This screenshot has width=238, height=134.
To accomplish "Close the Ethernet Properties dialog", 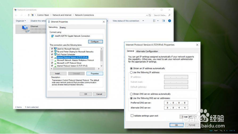I will coord(104,22).
